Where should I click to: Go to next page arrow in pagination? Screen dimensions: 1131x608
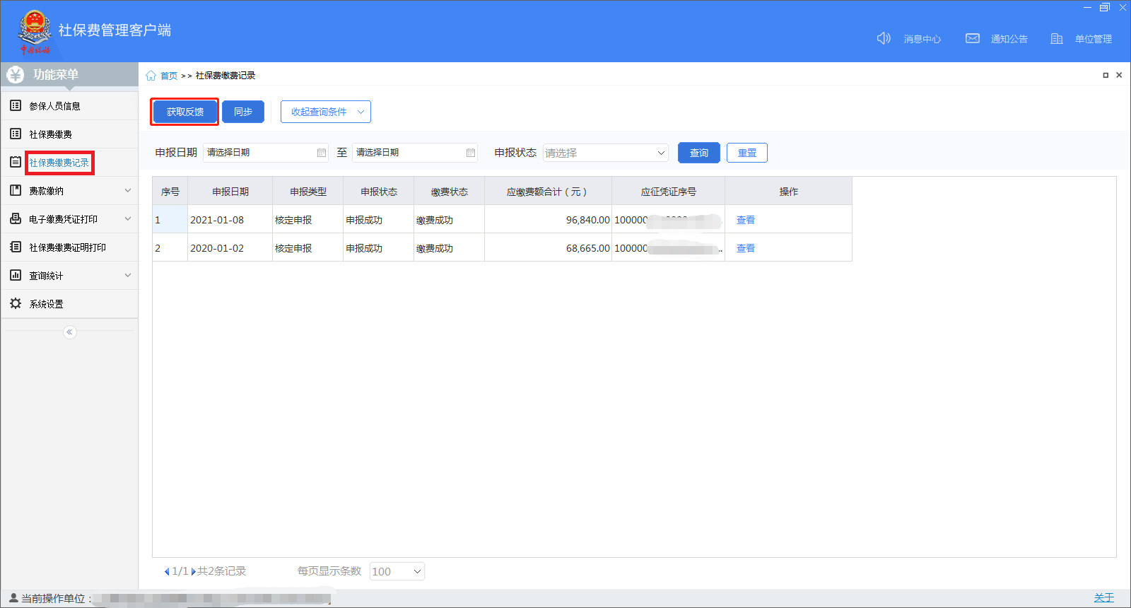click(194, 571)
